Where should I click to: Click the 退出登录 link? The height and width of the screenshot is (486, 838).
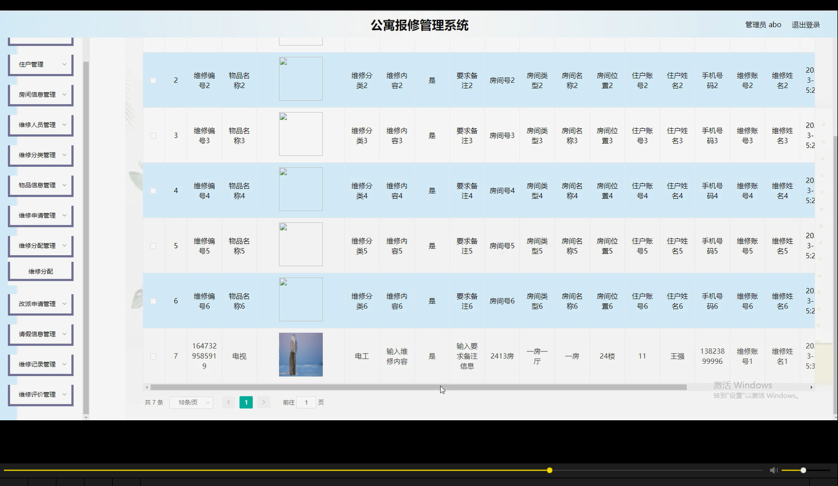pyautogui.click(x=805, y=24)
